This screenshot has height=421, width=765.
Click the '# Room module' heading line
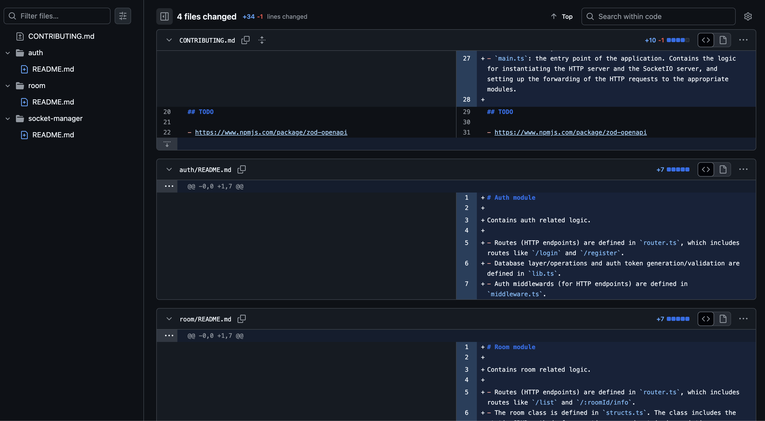511,347
